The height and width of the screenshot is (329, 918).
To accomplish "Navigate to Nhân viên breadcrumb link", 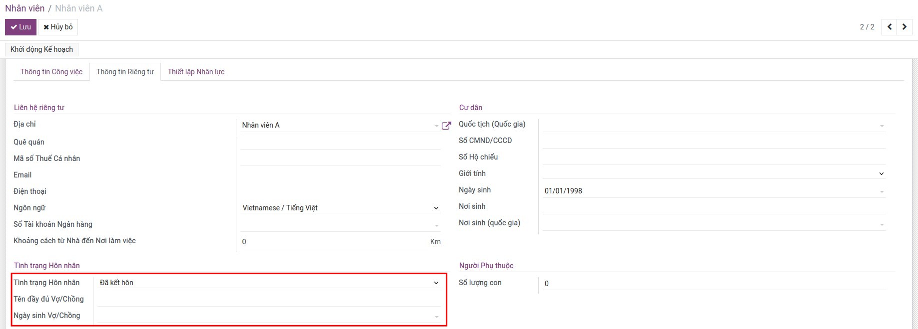I will pyautogui.click(x=24, y=8).
